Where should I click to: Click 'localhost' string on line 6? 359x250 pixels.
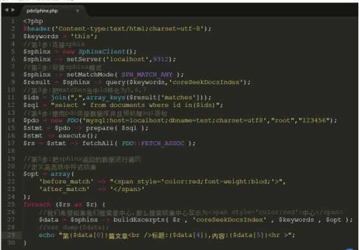coord(127,59)
